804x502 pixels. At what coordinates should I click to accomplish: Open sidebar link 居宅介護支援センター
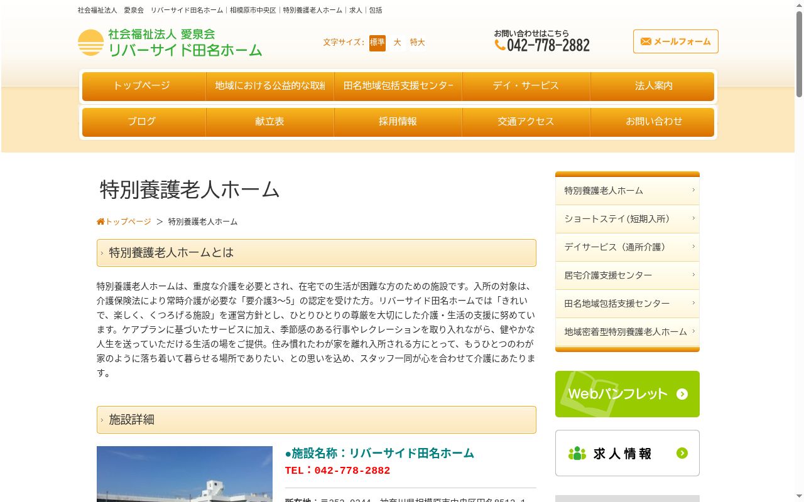click(x=627, y=275)
